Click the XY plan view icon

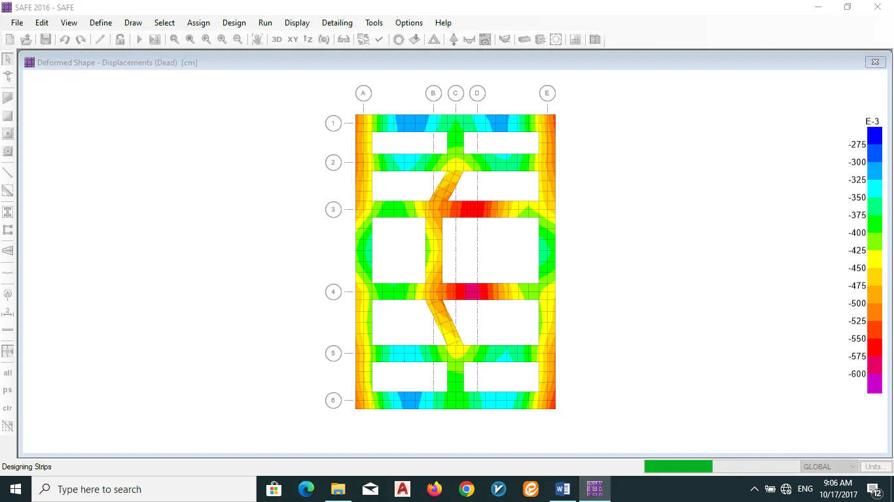pyautogui.click(x=293, y=39)
